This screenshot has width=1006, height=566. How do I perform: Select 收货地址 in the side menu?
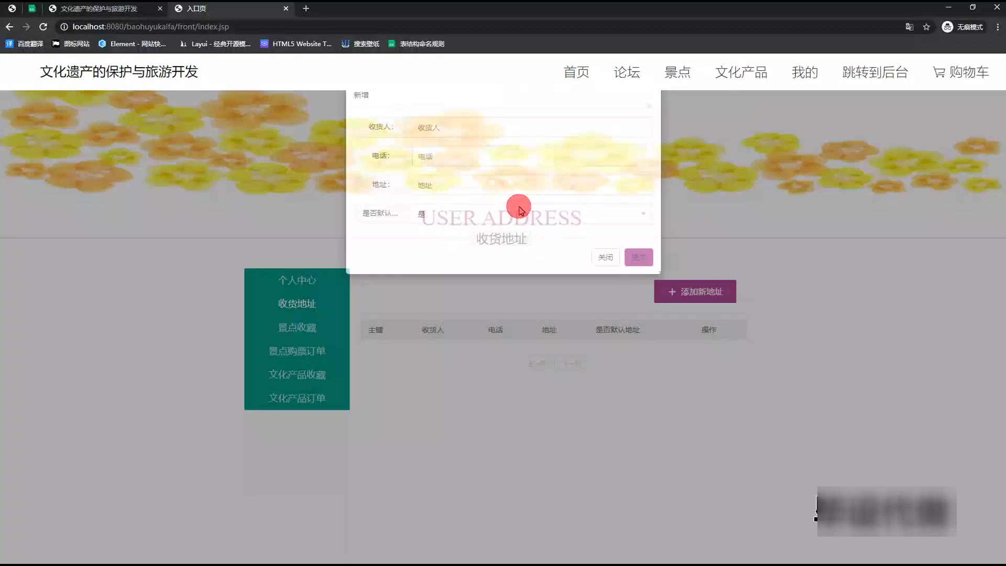tap(297, 304)
